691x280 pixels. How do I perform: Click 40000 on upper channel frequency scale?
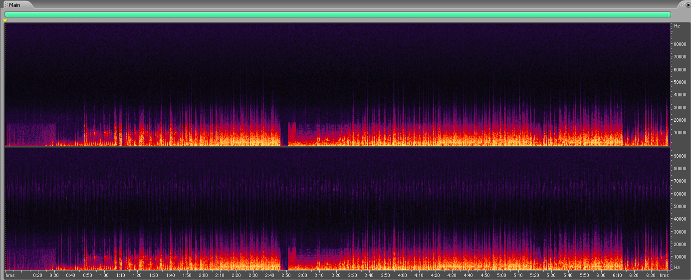[681, 95]
